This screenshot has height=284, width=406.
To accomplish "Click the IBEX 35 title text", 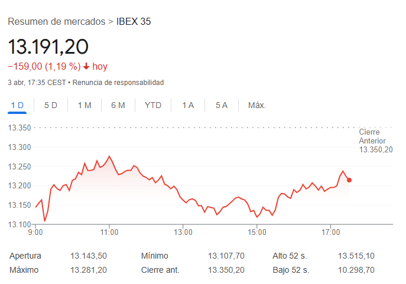I will [134, 21].
